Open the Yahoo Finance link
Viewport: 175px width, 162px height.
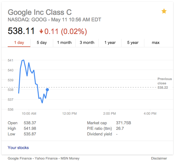pos(46,158)
